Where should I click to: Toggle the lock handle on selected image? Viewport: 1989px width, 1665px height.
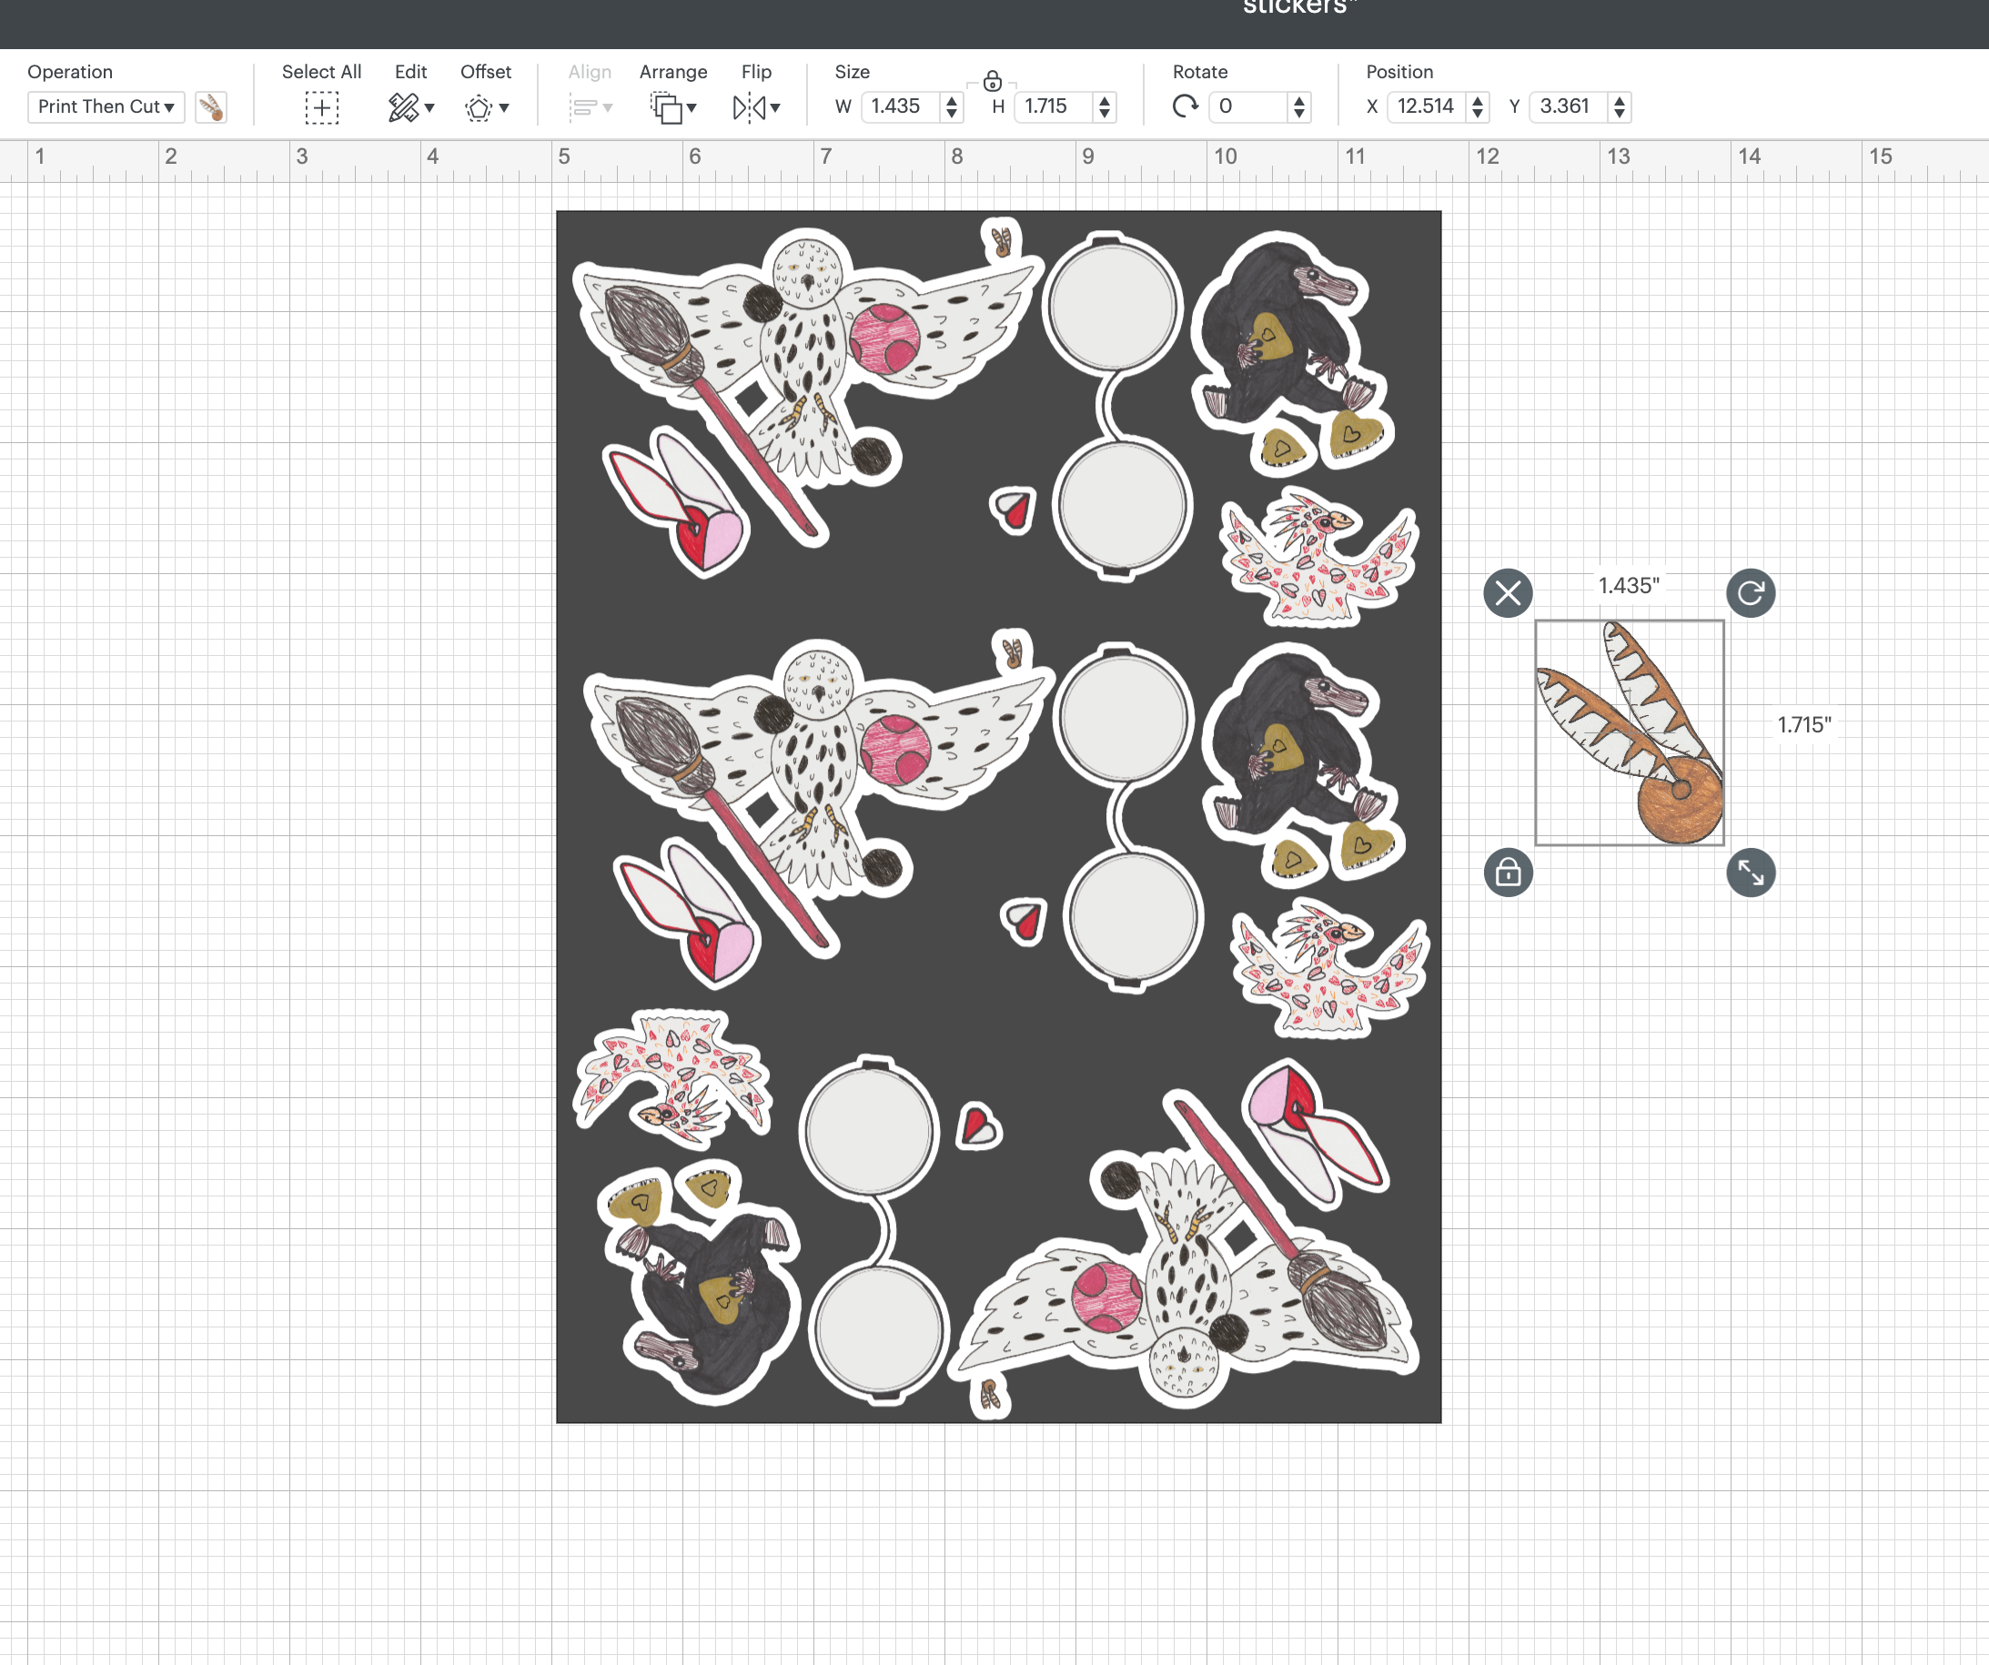[x=1508, y=873]
